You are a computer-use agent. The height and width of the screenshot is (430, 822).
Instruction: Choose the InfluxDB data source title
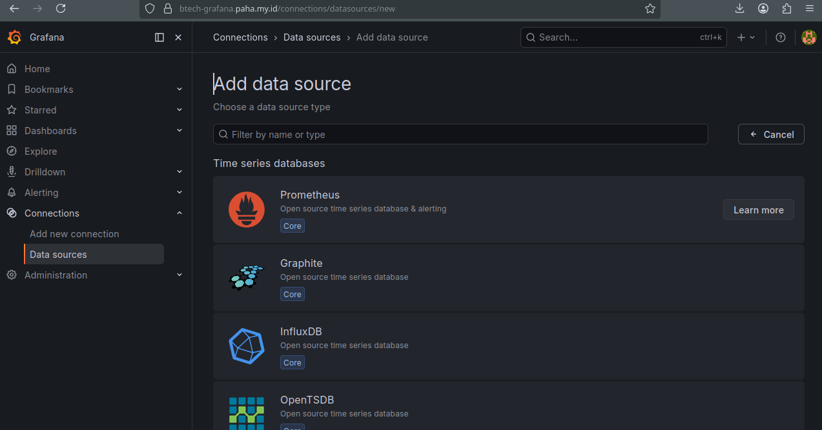pos(301,331)
